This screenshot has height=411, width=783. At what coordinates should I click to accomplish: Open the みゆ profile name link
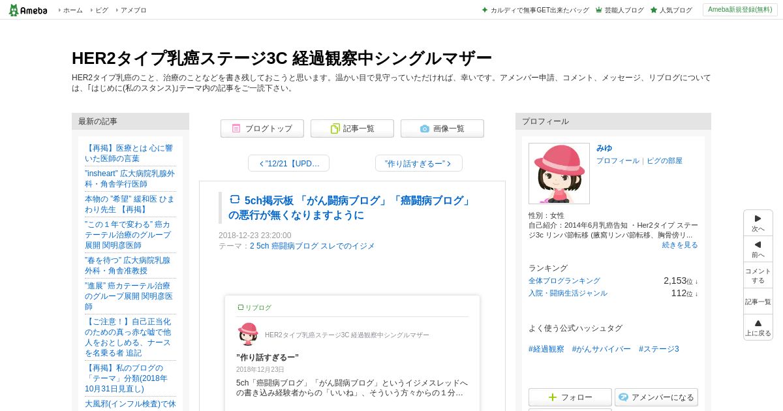(604, 148)
